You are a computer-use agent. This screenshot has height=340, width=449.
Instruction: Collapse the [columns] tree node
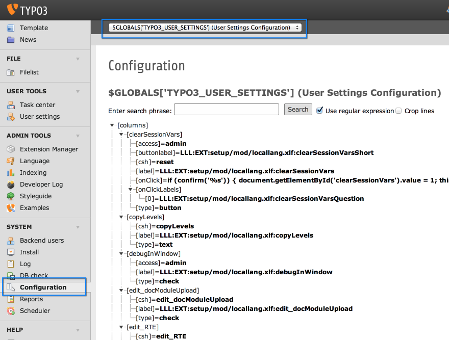click(x=112, y=125)
